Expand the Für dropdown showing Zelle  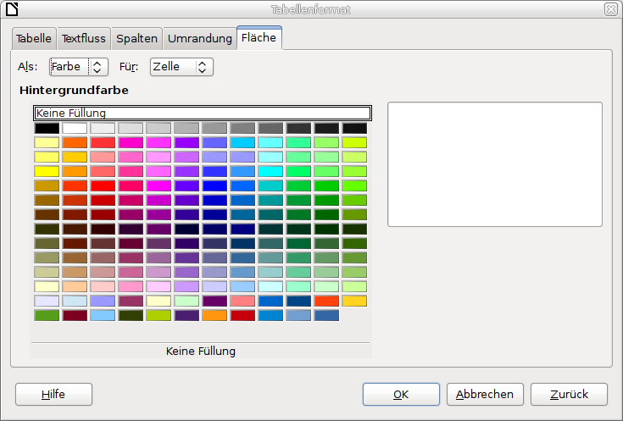coord(181,67)
